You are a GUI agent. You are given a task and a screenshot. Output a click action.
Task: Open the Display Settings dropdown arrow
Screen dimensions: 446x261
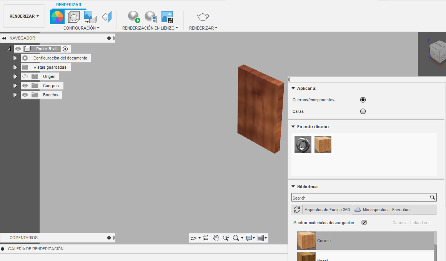point(254,238)
